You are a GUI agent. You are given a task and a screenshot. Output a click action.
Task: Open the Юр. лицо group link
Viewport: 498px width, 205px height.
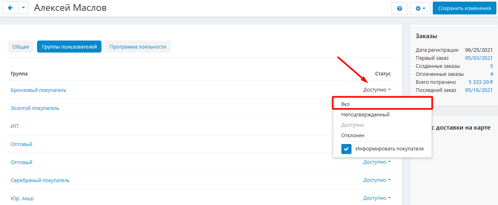click(x=22, y=198)
